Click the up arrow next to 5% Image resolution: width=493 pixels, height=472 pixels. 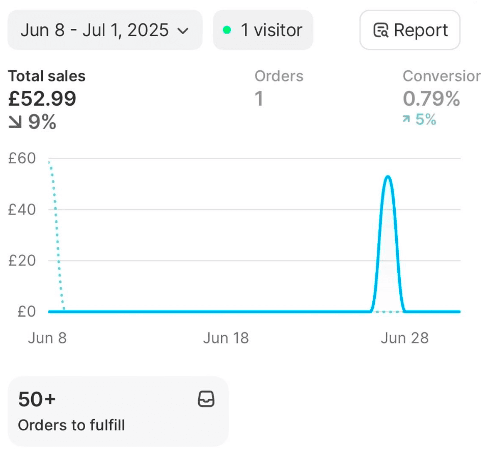(406, 120)
